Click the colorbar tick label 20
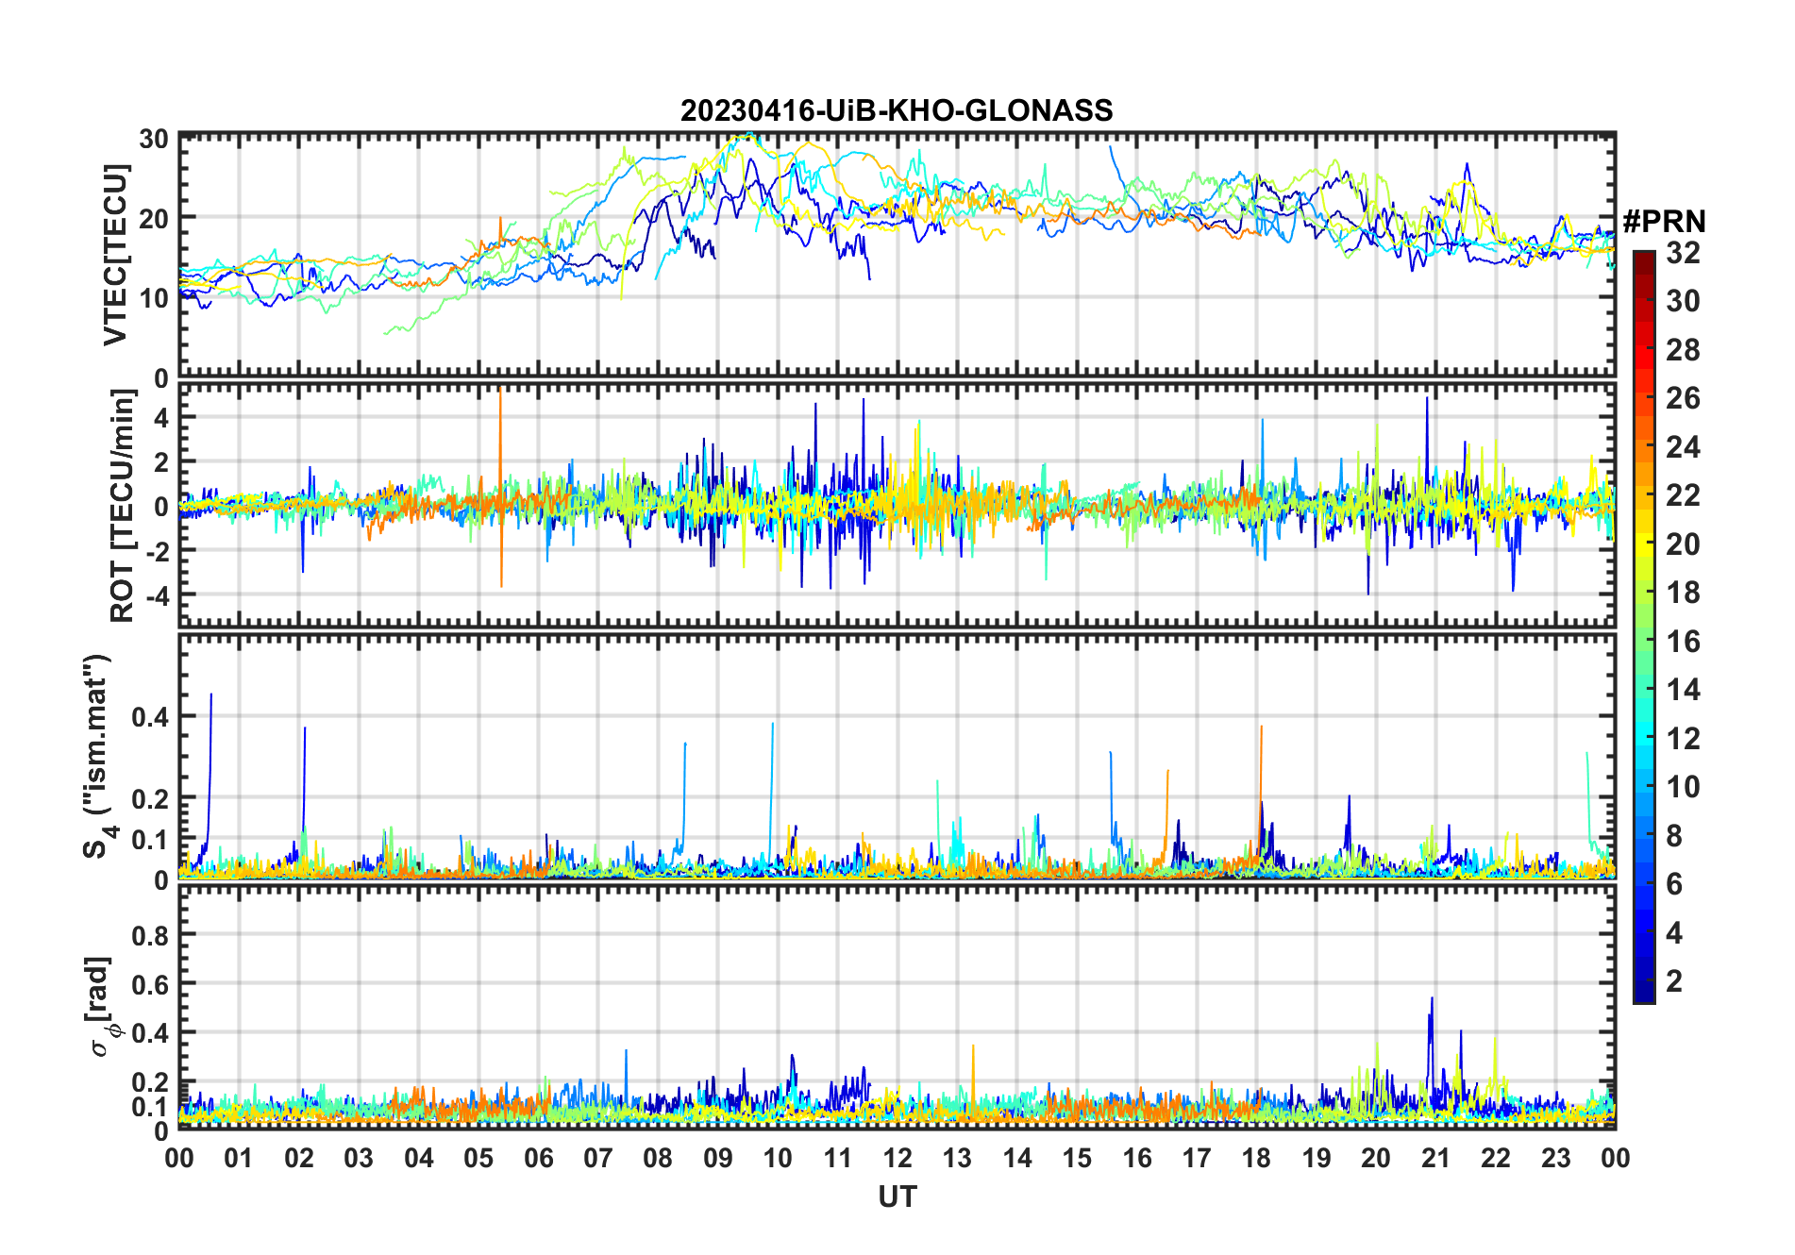 pos(1683,544)
